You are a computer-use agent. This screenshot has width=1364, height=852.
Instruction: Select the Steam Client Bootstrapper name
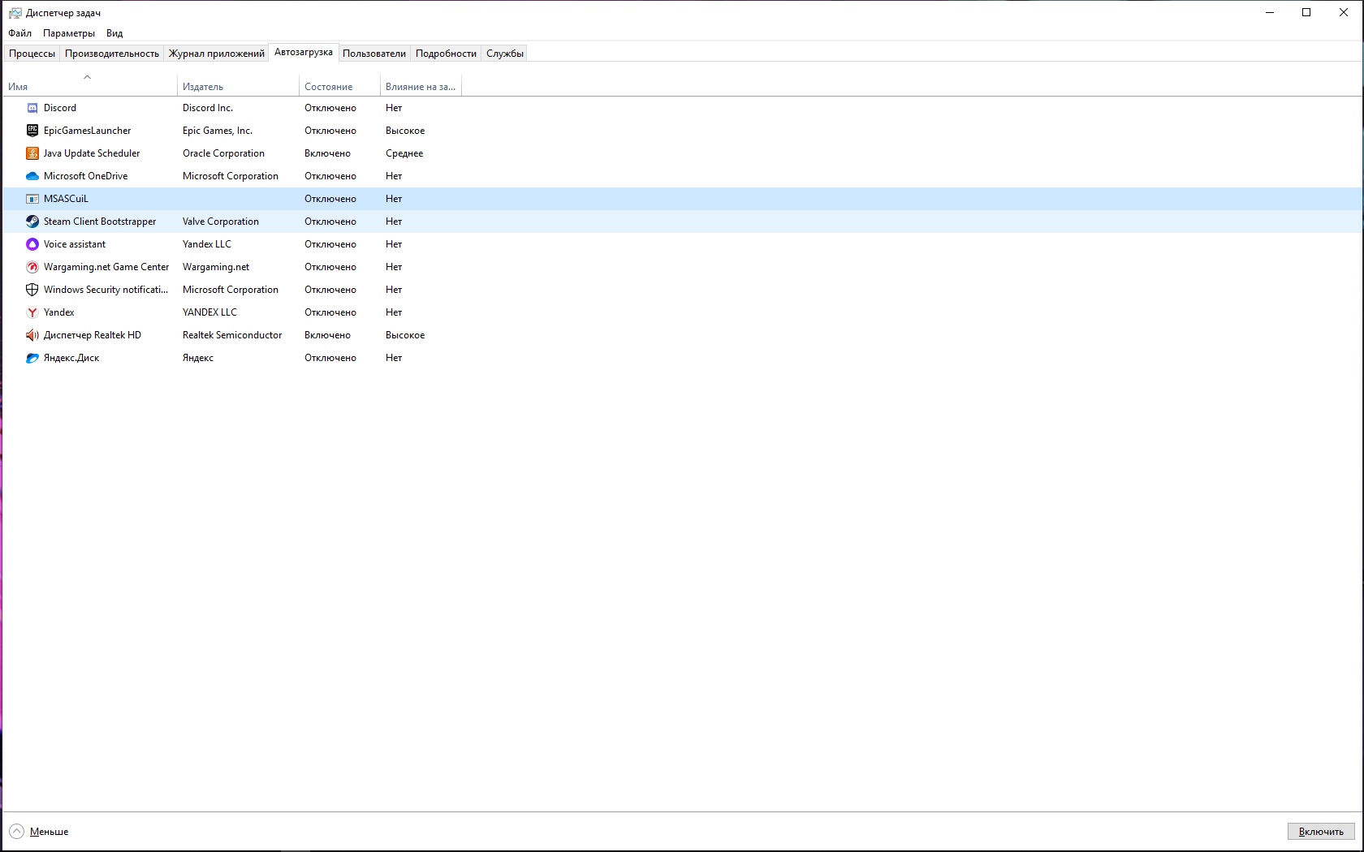[x=100, y=222]
